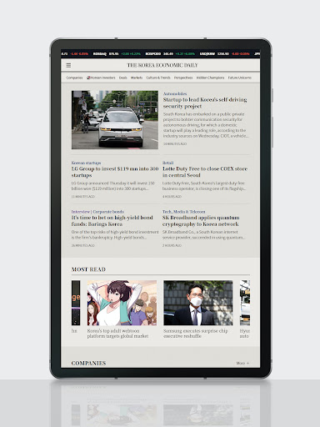Open the adult webtoon platform thumbnail
The image size is (320, 427).
[x=122, y=303]
